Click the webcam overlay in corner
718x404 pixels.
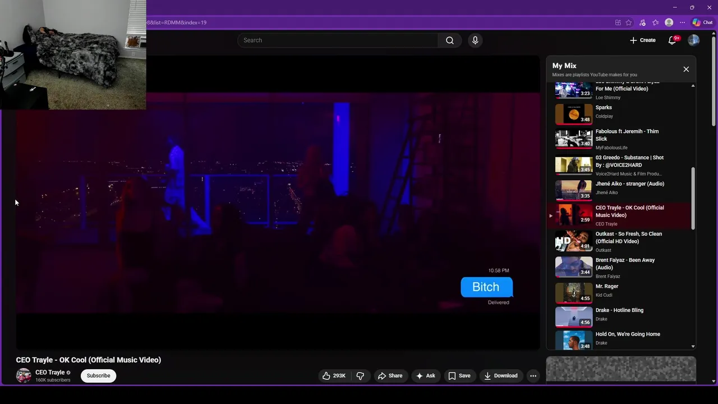click(x=73, y=54)
